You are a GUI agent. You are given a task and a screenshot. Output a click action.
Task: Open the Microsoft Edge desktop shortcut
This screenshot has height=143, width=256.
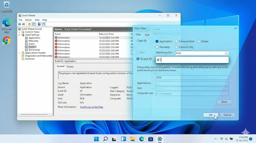click(7, 26)
